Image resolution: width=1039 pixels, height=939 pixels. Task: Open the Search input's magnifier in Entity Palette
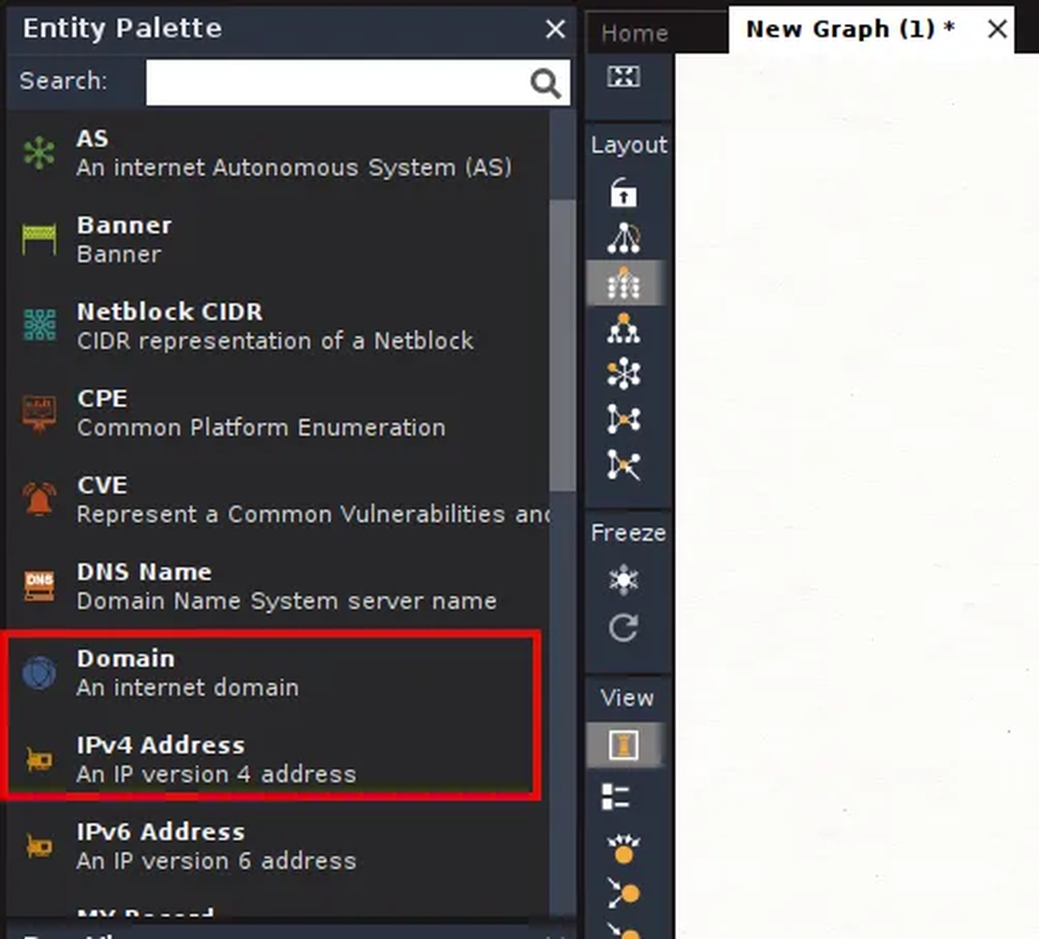pyautogui.click(x=546, y=82)
